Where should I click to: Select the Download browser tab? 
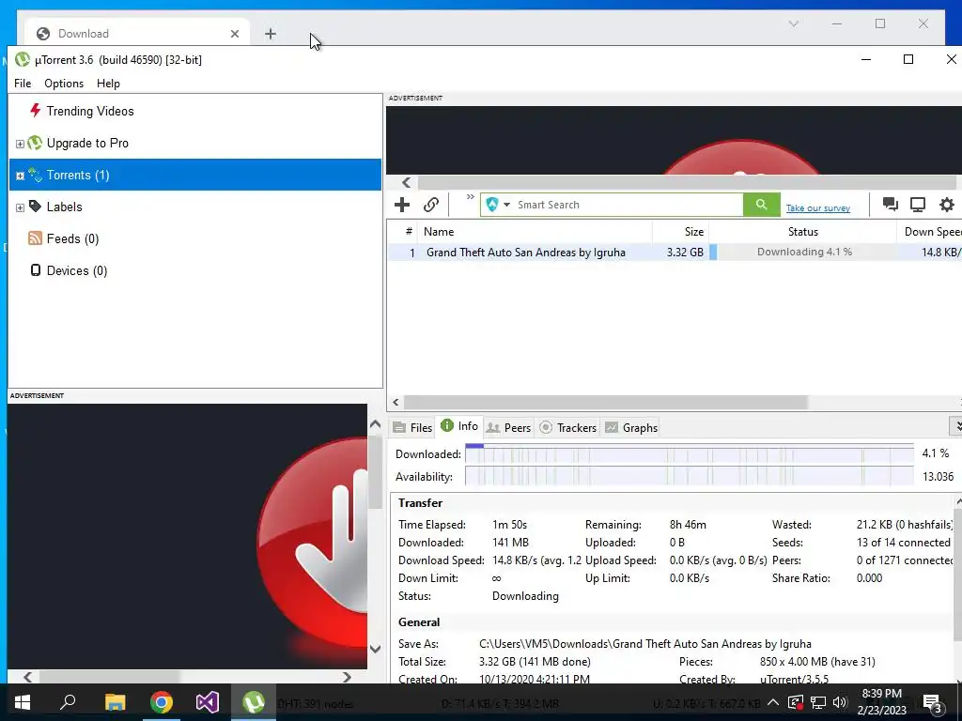[x=137, y=34]
